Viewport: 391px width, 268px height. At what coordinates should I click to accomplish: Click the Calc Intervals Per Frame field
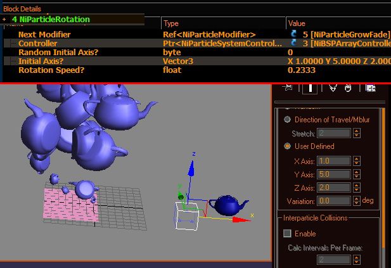tap(333, 260)
